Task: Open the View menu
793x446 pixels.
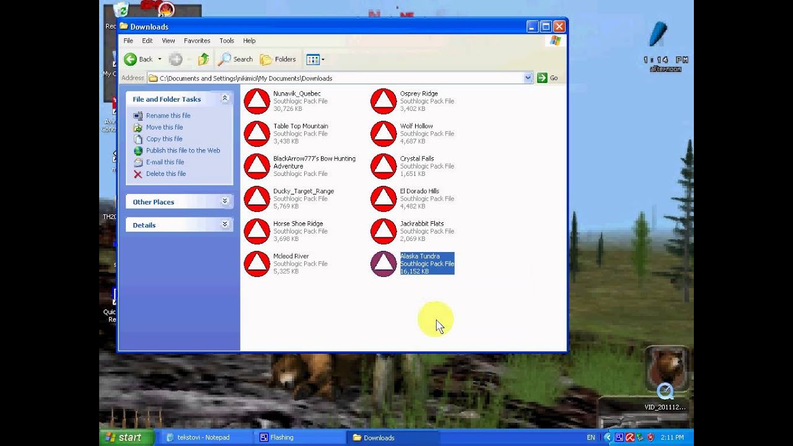Action: pyautogui.click(x=169, y=41)
